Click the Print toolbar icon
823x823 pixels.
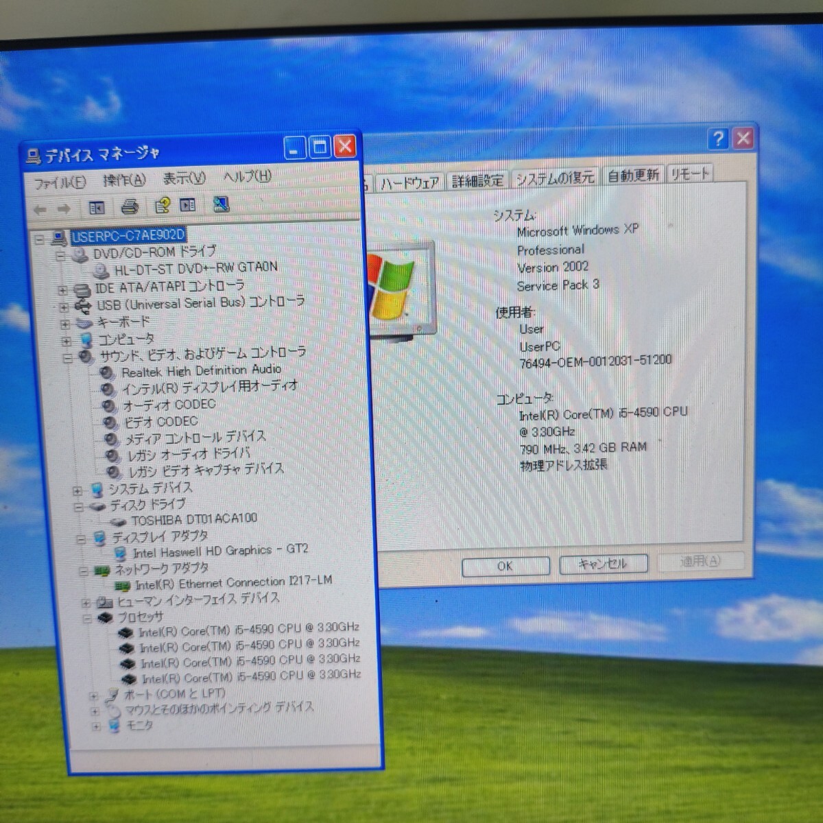(x=130, y=206)
